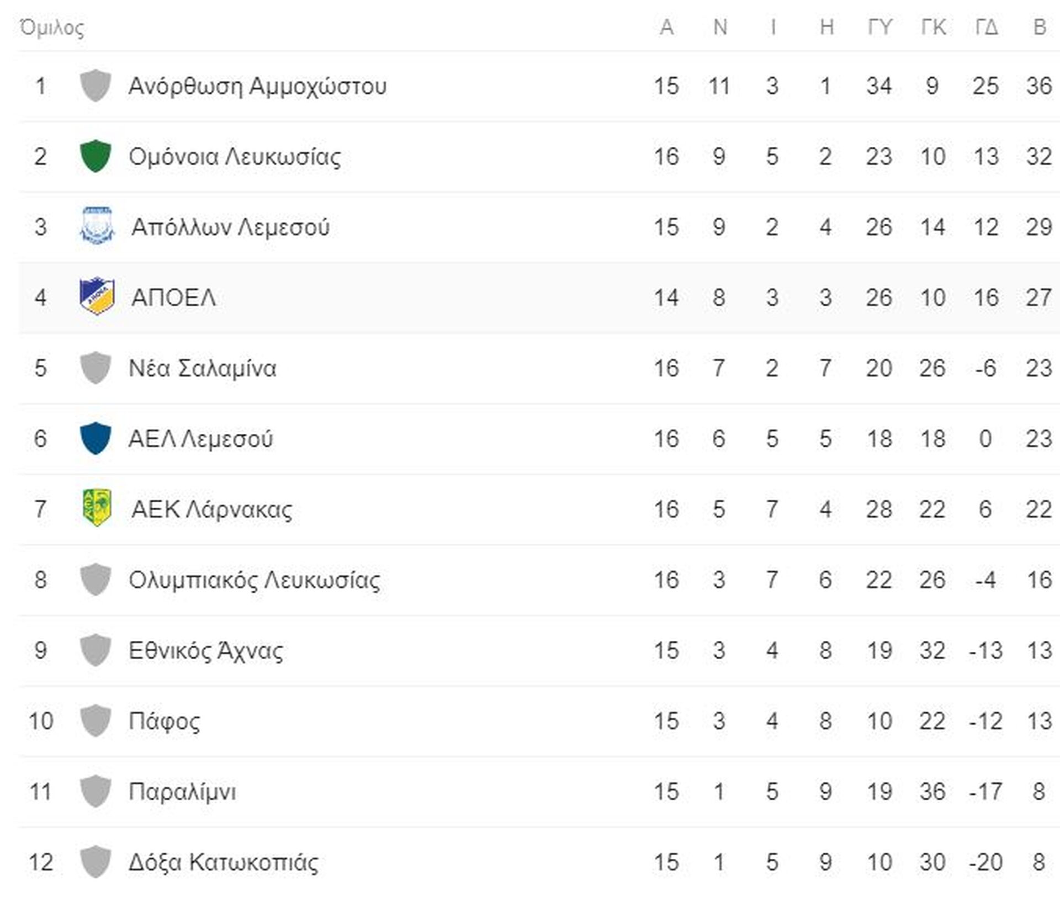The image size is (1060, 897).
Task: Click the ΓΚ column header
Action: coord(934,27)
